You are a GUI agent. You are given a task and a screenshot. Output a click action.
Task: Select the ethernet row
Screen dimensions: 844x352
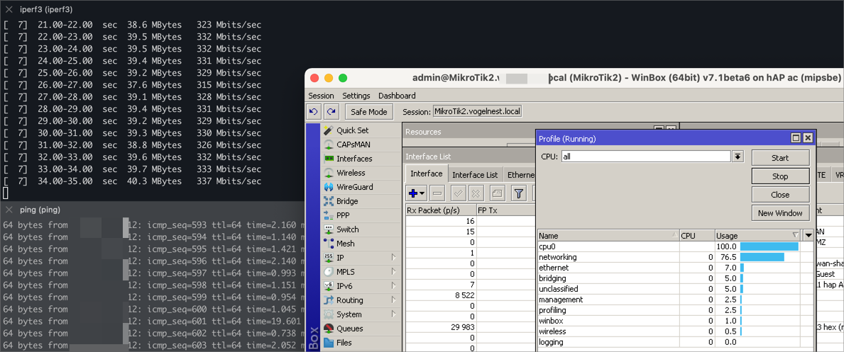click(676, 268)
